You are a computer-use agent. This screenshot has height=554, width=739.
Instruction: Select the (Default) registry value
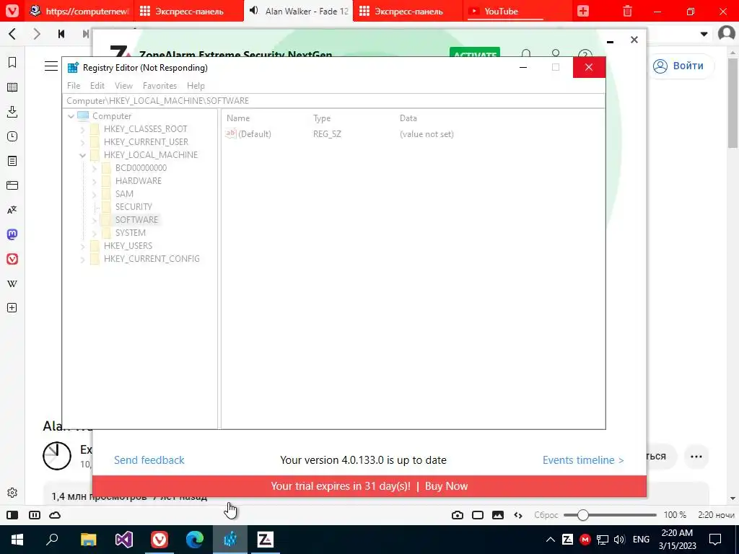(255, 133)
